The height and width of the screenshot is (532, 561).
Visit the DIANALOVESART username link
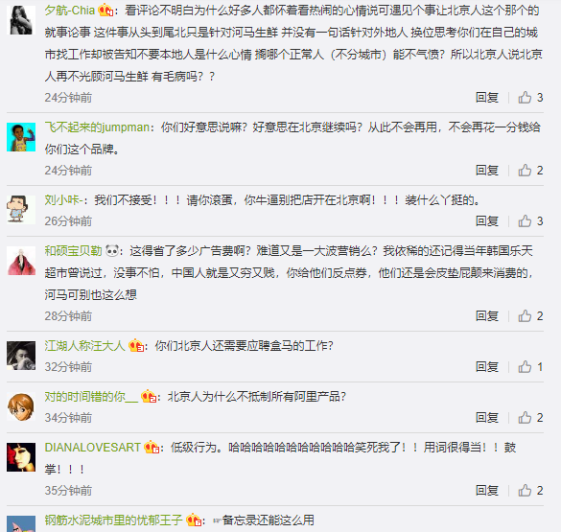click(x=93, y=448)
